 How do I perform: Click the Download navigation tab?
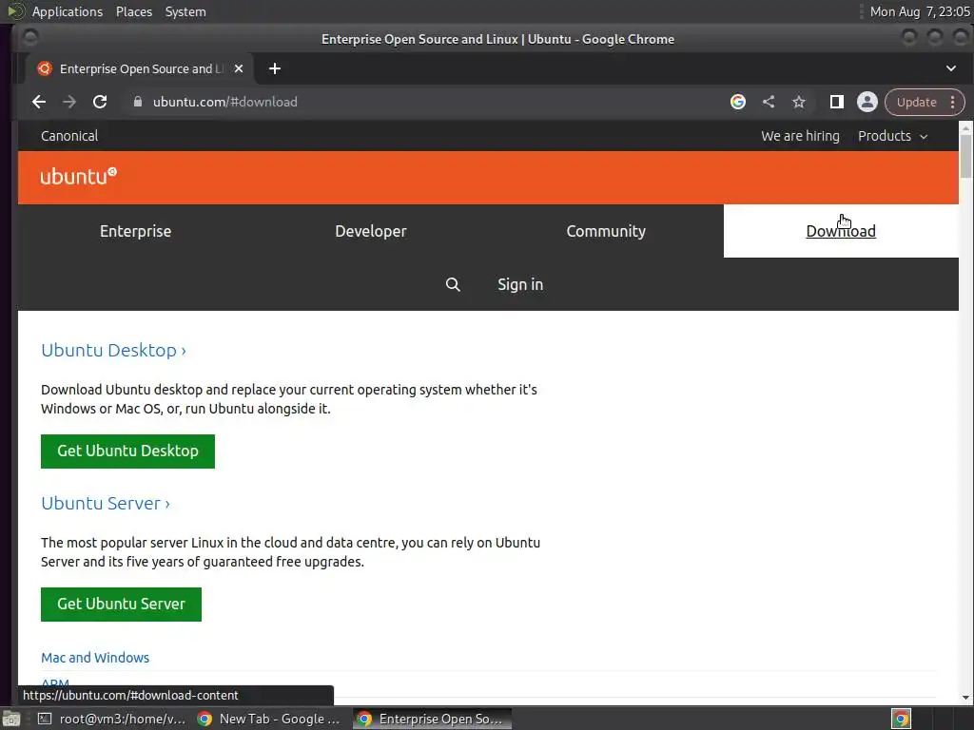(841, 231)
